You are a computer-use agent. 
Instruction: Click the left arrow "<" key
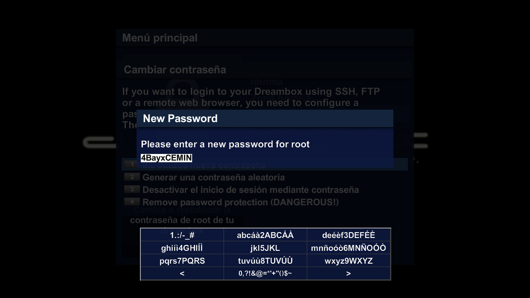click(182, 273)
